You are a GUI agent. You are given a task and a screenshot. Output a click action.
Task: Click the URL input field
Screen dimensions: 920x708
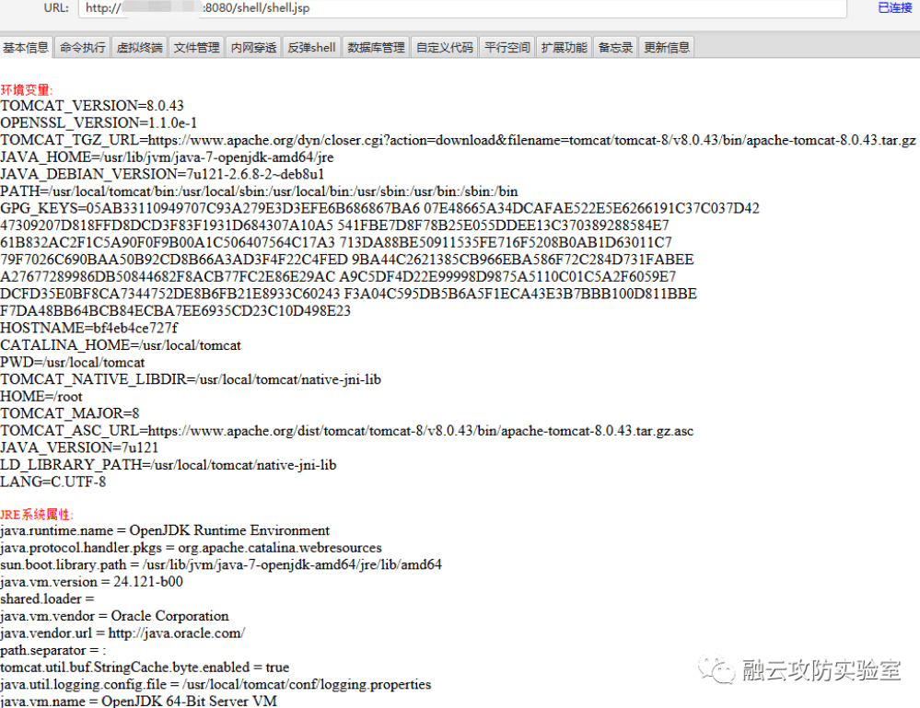(460, 8)
